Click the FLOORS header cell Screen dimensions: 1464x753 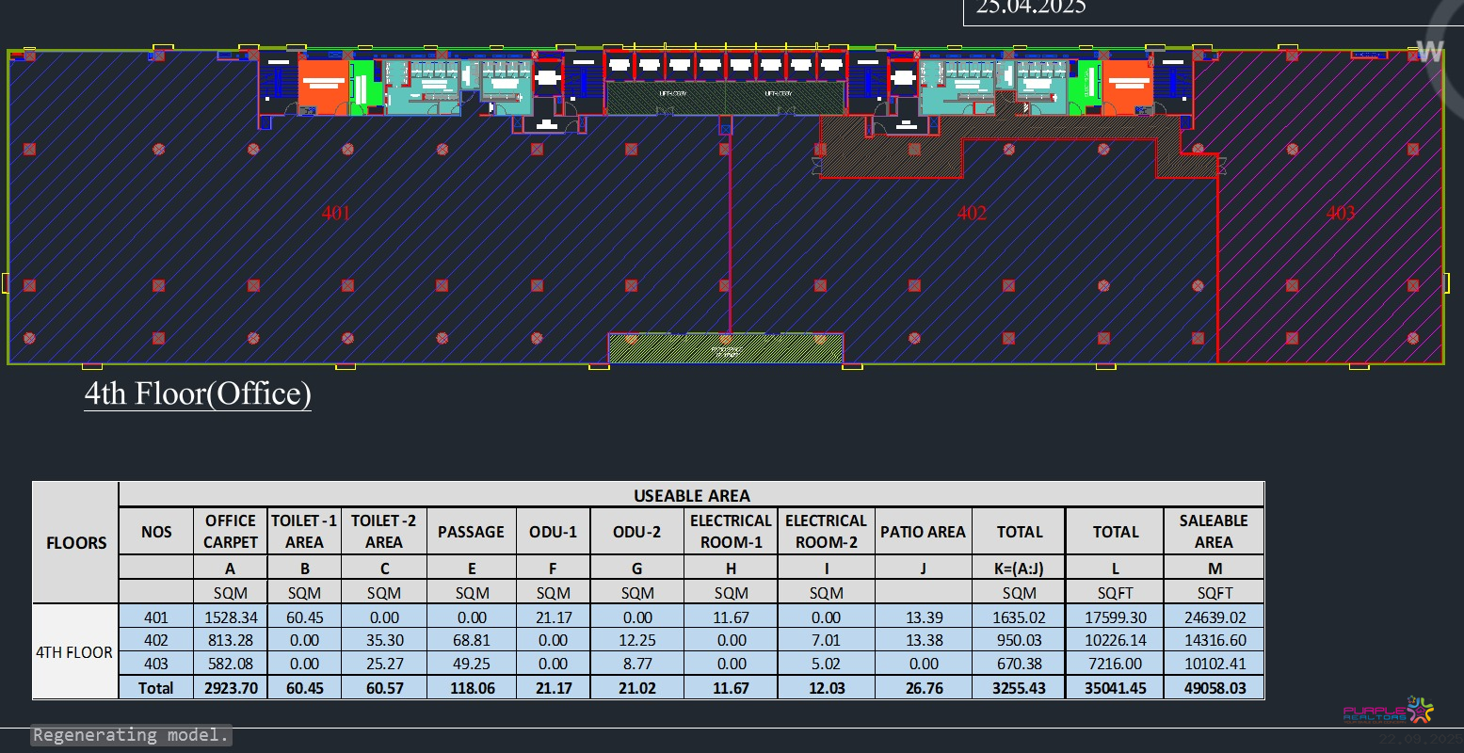point(76,542)
